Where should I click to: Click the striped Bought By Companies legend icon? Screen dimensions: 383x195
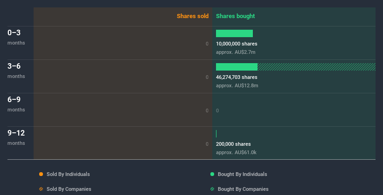pos(212,189)
